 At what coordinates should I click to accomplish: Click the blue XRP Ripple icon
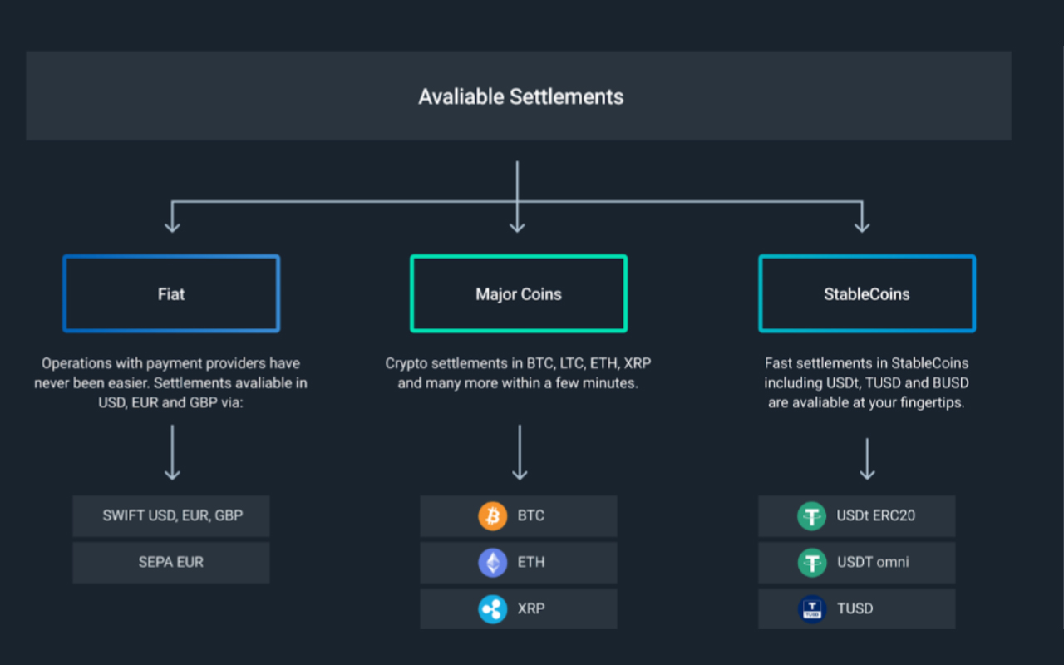pos(492,609)
